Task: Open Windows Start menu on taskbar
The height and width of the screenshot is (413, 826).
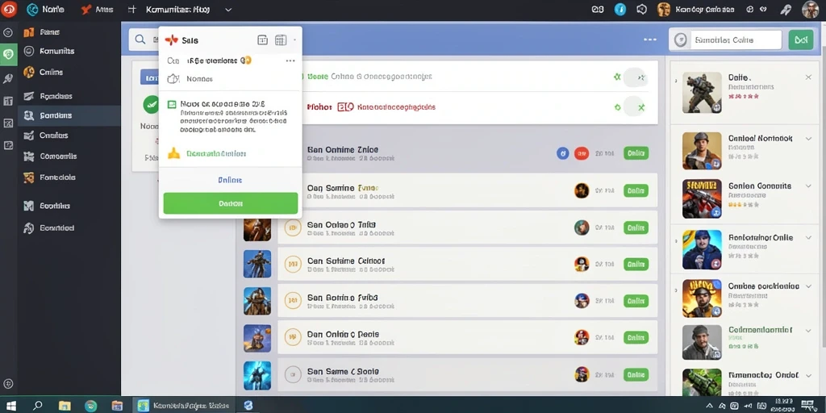Action: pos(10,406)
